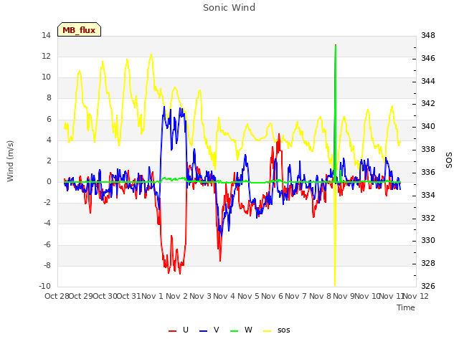Select the sos legend label
Screen dimensions: 459x344
click(x=284, y=330)
